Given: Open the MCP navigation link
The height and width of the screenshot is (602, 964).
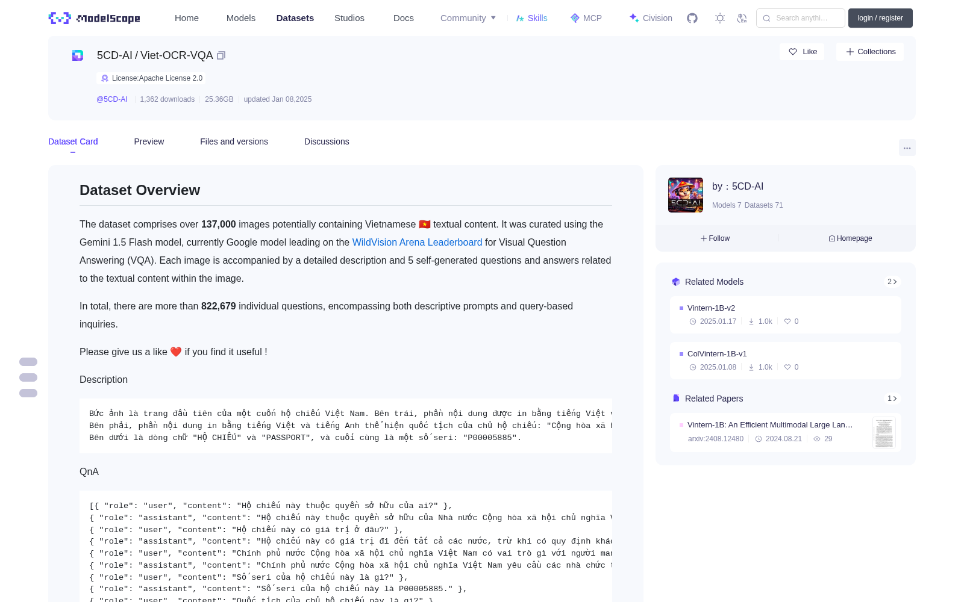Looking at the screenshot, I should (586, 18).
